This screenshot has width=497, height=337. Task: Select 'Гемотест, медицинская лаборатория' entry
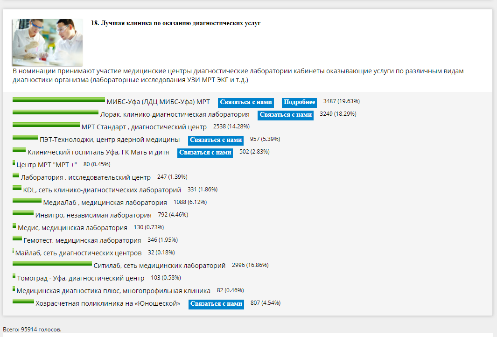click(83, 241)
